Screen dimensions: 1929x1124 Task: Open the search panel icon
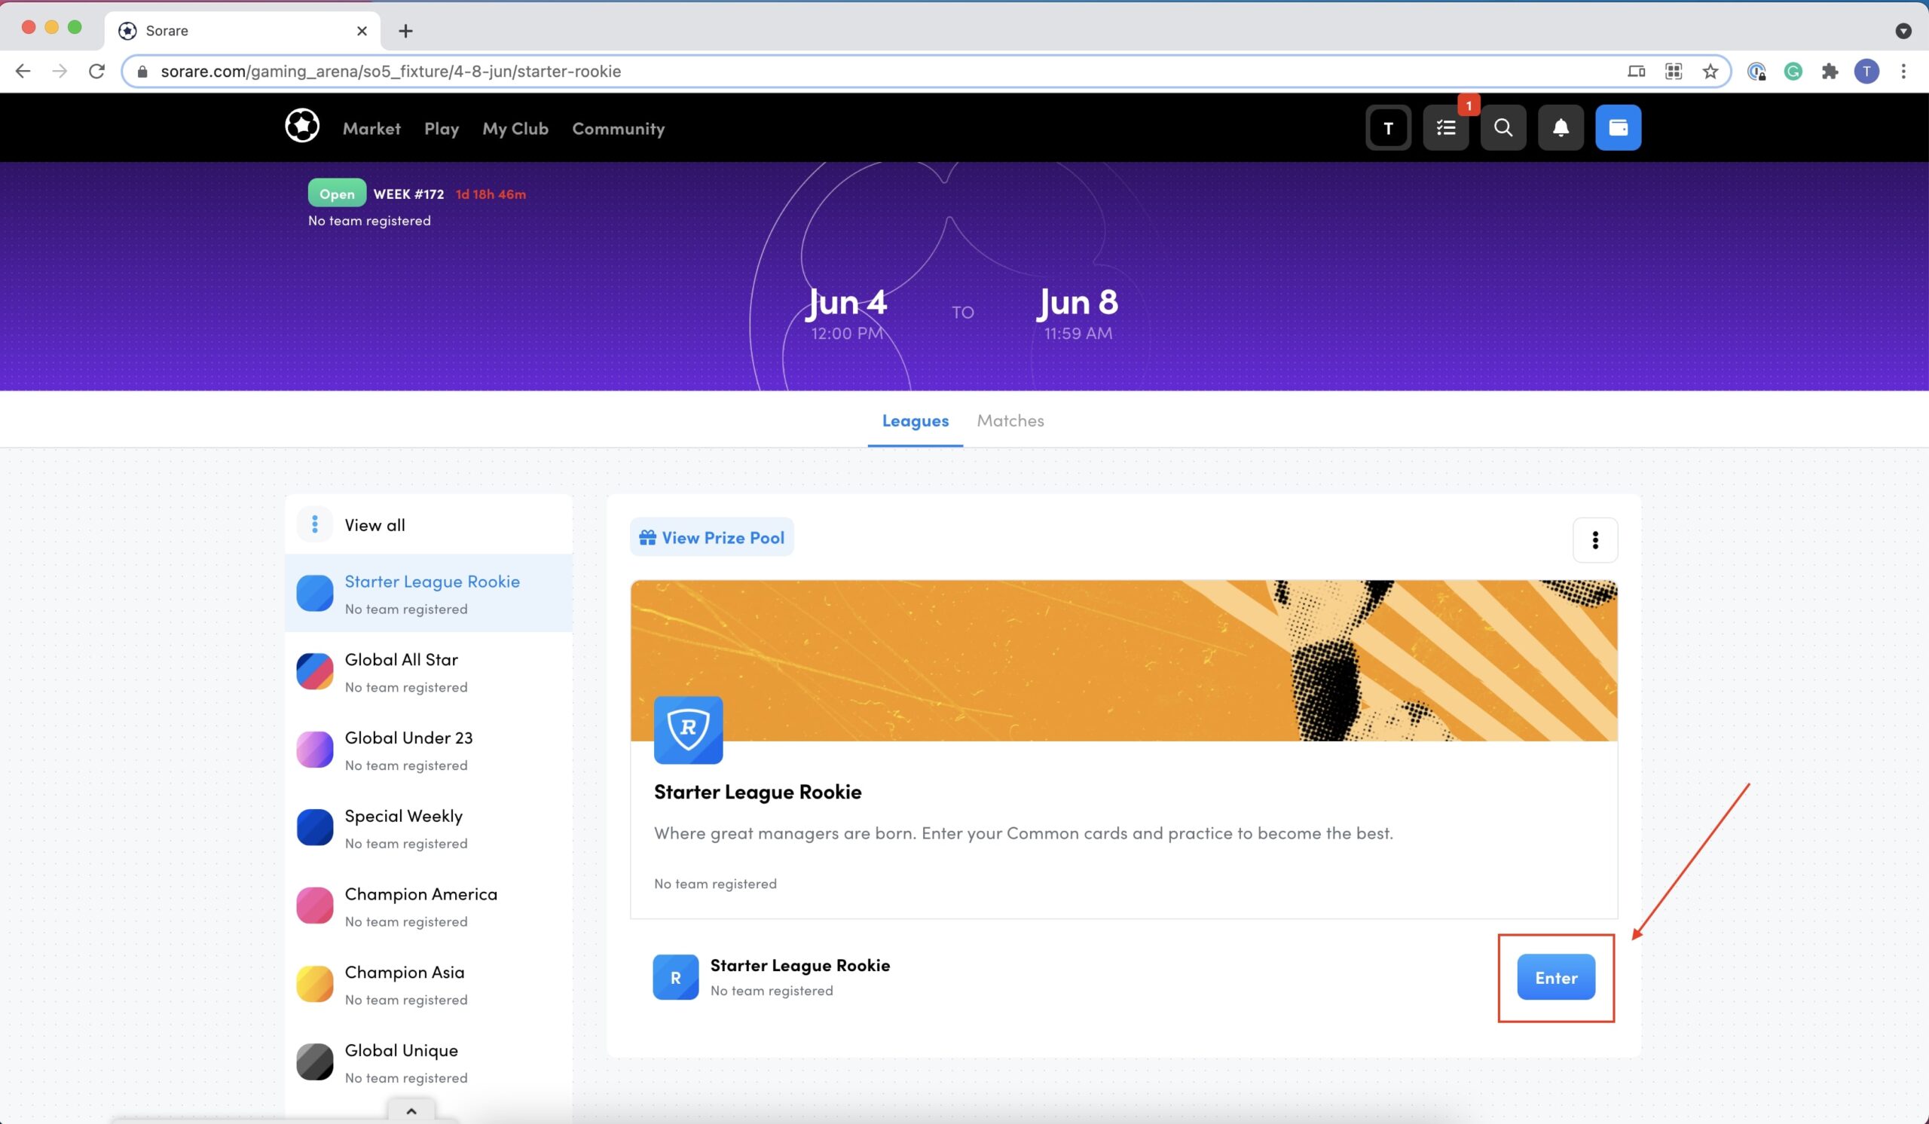point(1503,127)
